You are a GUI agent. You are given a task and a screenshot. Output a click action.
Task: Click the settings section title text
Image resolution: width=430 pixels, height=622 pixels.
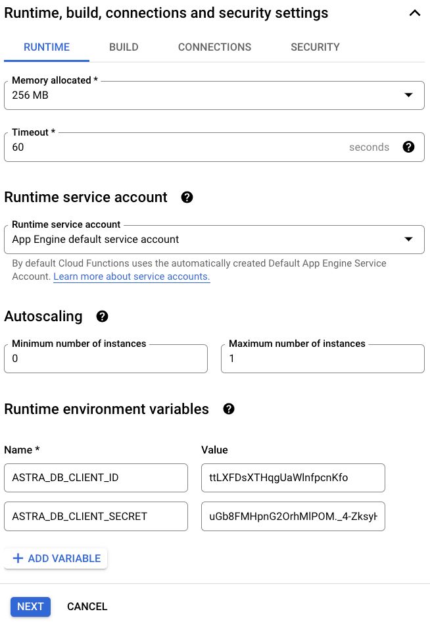(x=166, y=13)
